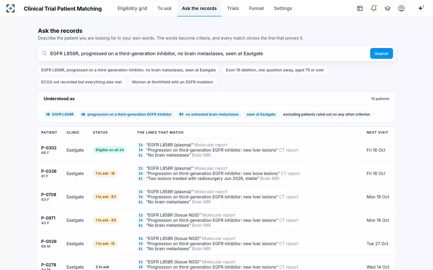Open the notifications bell

point(374,8)
